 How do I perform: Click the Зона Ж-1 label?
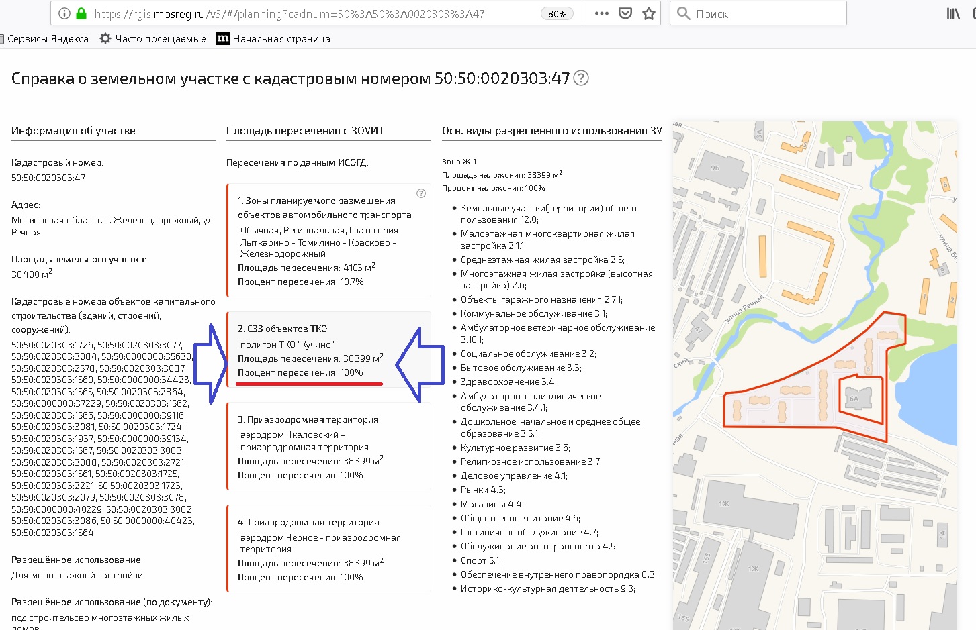[x=459, y=162]
